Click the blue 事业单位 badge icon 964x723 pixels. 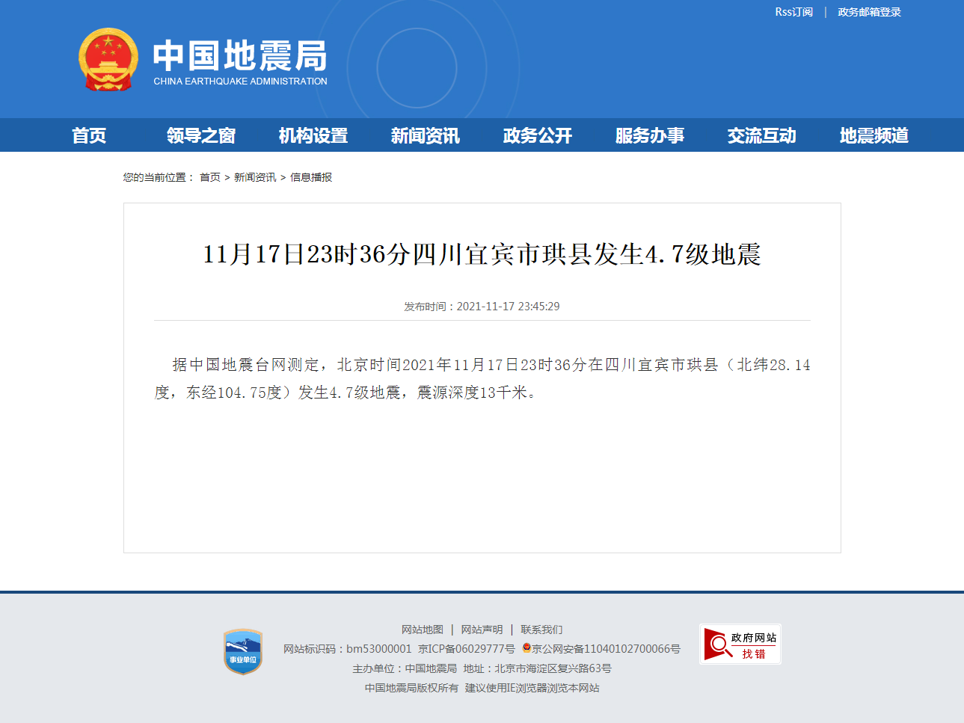(243, 651)
